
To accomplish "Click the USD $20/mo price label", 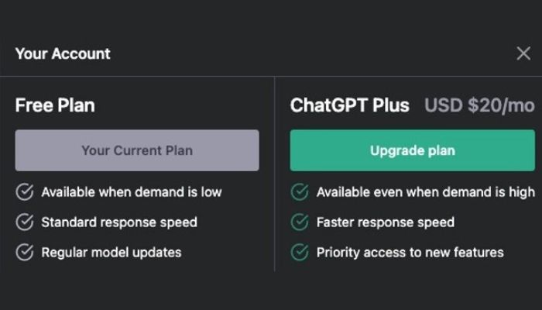I will tap(479, 105).
